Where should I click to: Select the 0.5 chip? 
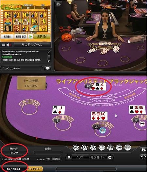76,147
